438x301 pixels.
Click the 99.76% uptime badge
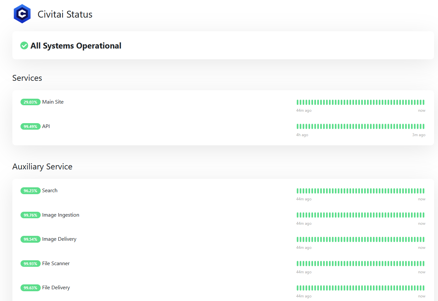[31, 215]
